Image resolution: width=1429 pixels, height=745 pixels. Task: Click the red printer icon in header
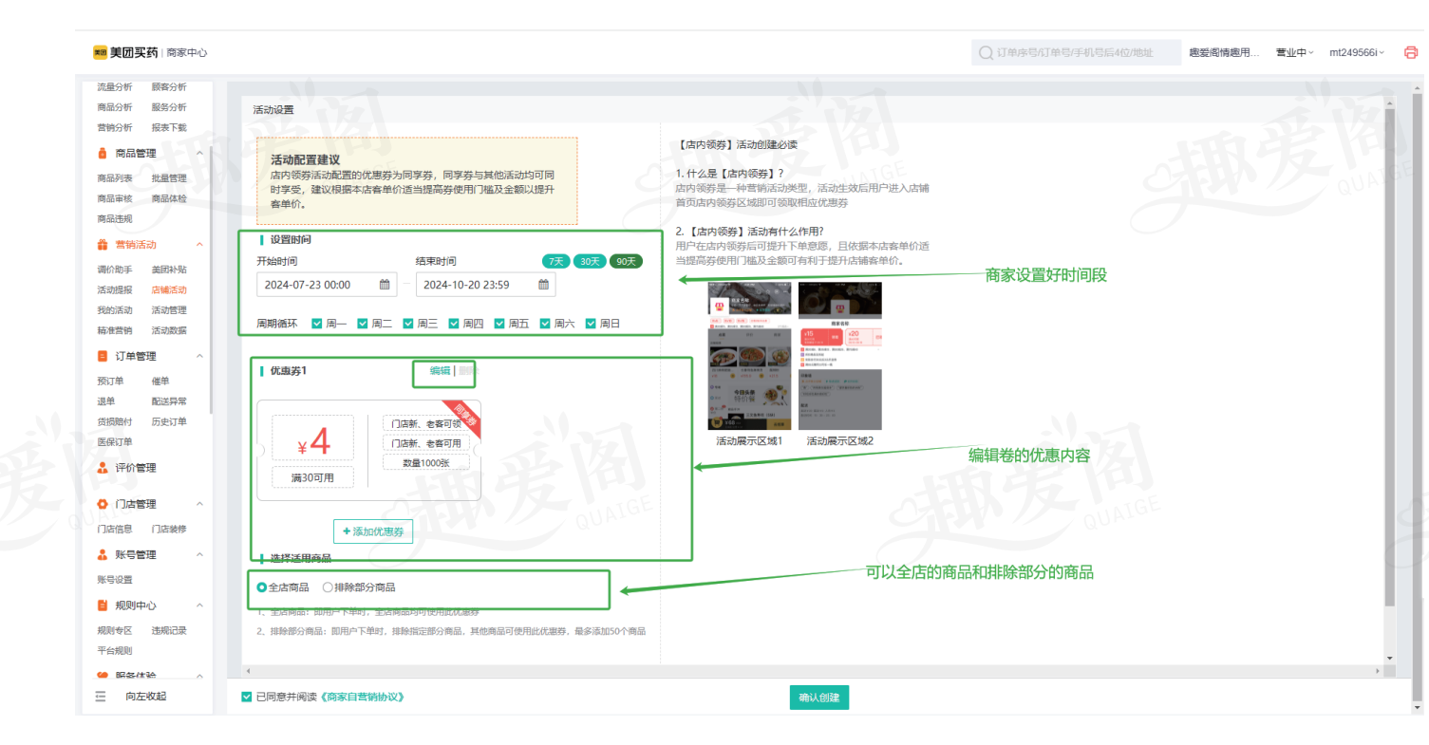pyautogui.click(x=1410, y=53)
